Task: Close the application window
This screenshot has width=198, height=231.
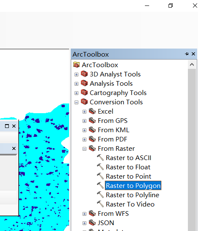Action: 195,5
